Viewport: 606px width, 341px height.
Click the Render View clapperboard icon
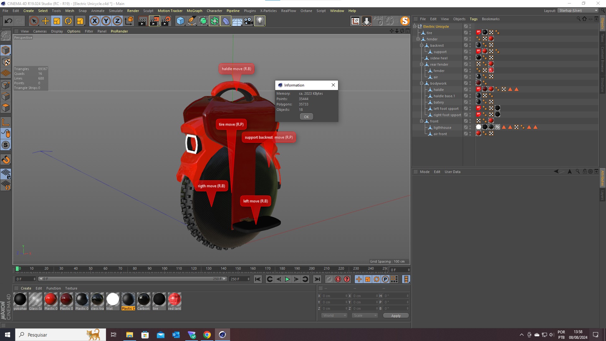pos(143,21)
